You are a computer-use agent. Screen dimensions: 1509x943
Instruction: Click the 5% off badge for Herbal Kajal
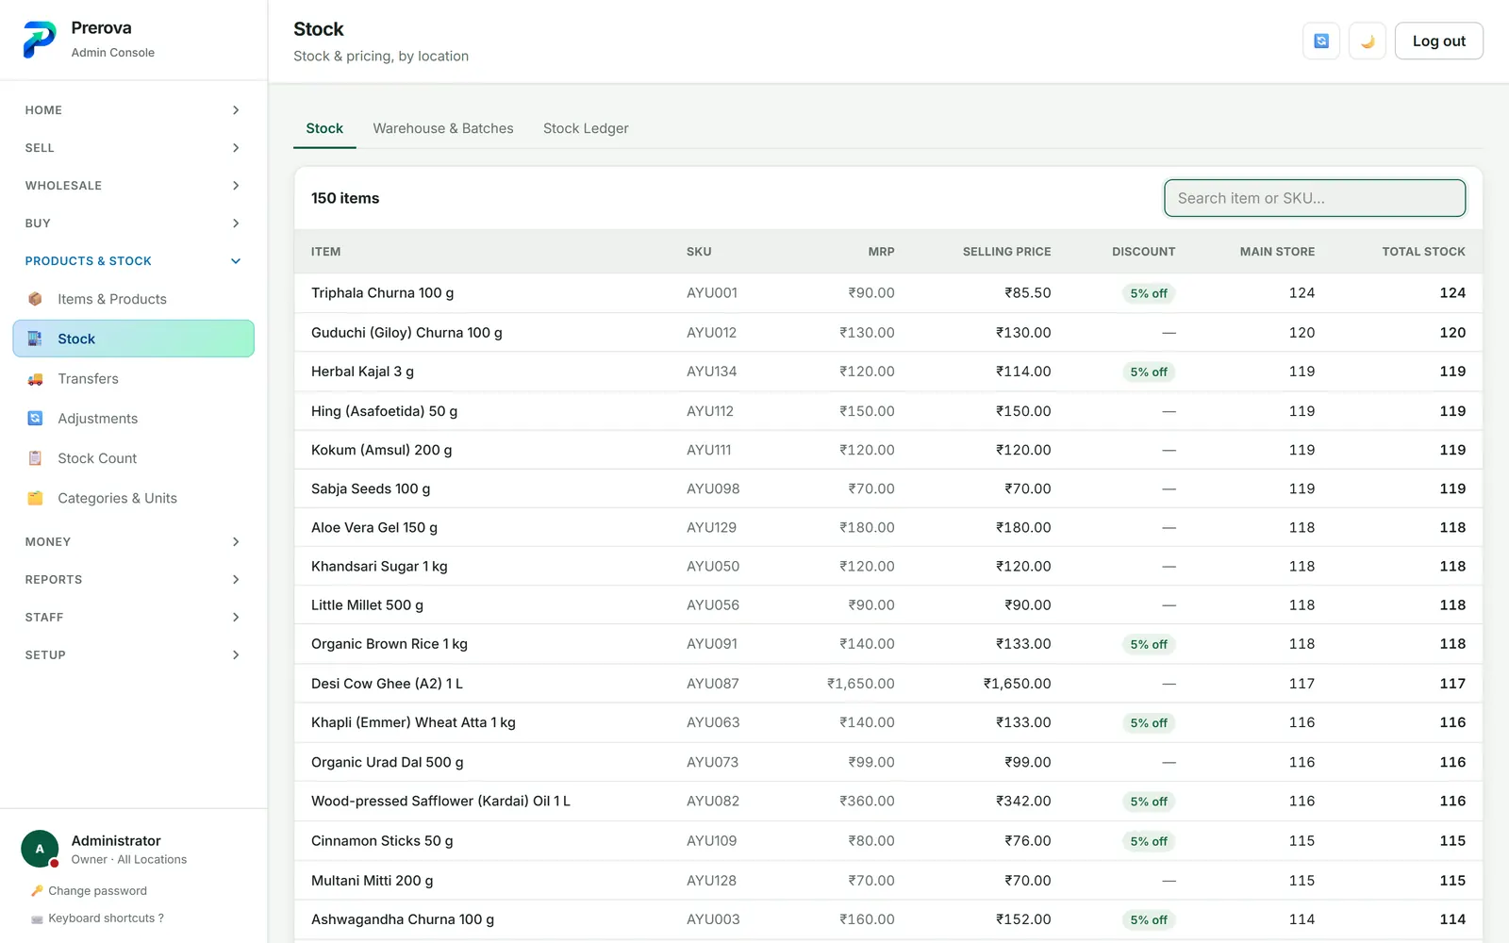1149,372
